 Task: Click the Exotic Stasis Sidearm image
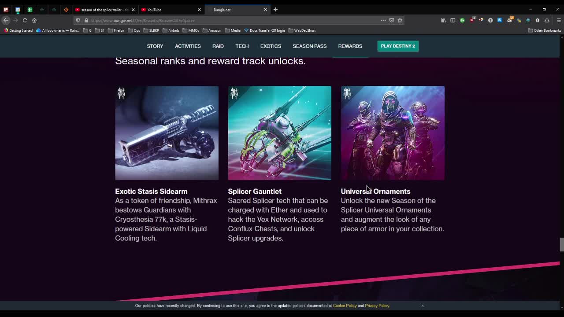(x=167, y=133)
